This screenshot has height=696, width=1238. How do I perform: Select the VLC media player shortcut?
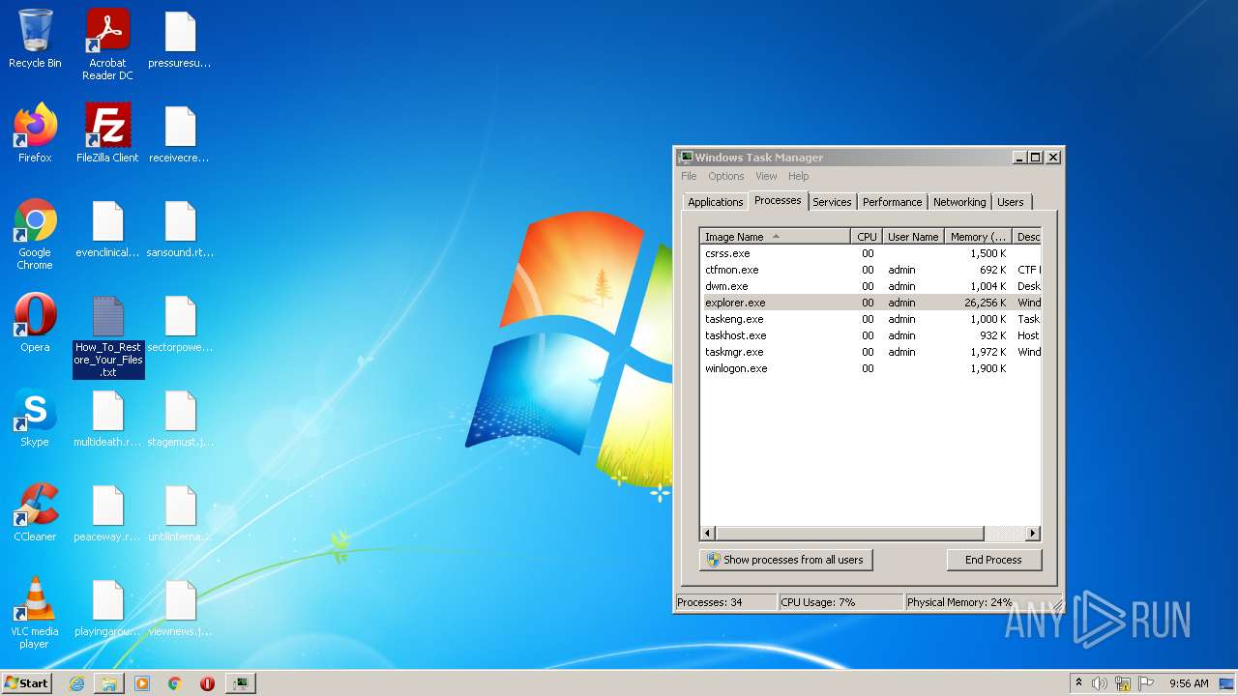(35, 614)
